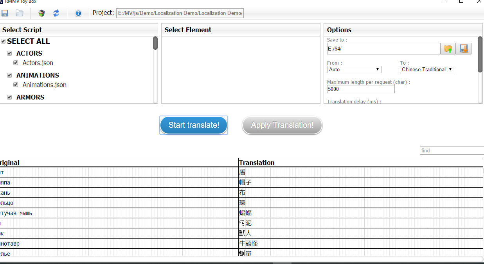Toggle the Animations.json checkbox
Image resolution: width=484 pixels, height=264 pixels.
(16, 85)
